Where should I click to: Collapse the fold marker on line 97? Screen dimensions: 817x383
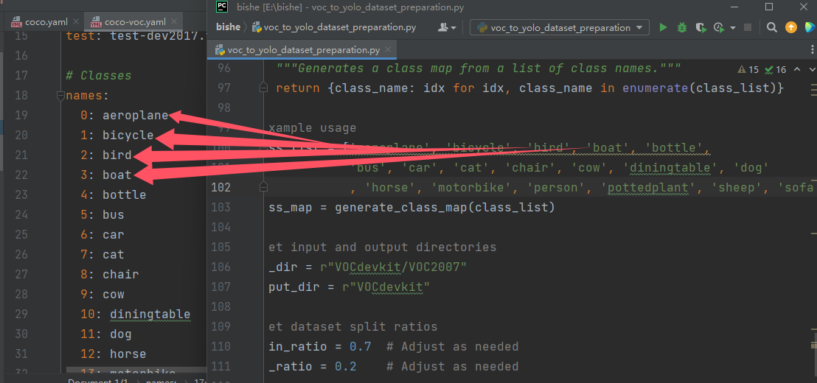(x=263, y=88)
